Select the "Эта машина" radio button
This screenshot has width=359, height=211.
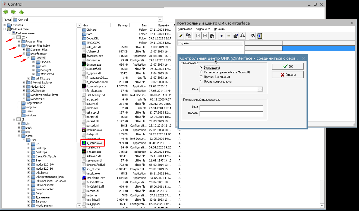coord(201,68)
